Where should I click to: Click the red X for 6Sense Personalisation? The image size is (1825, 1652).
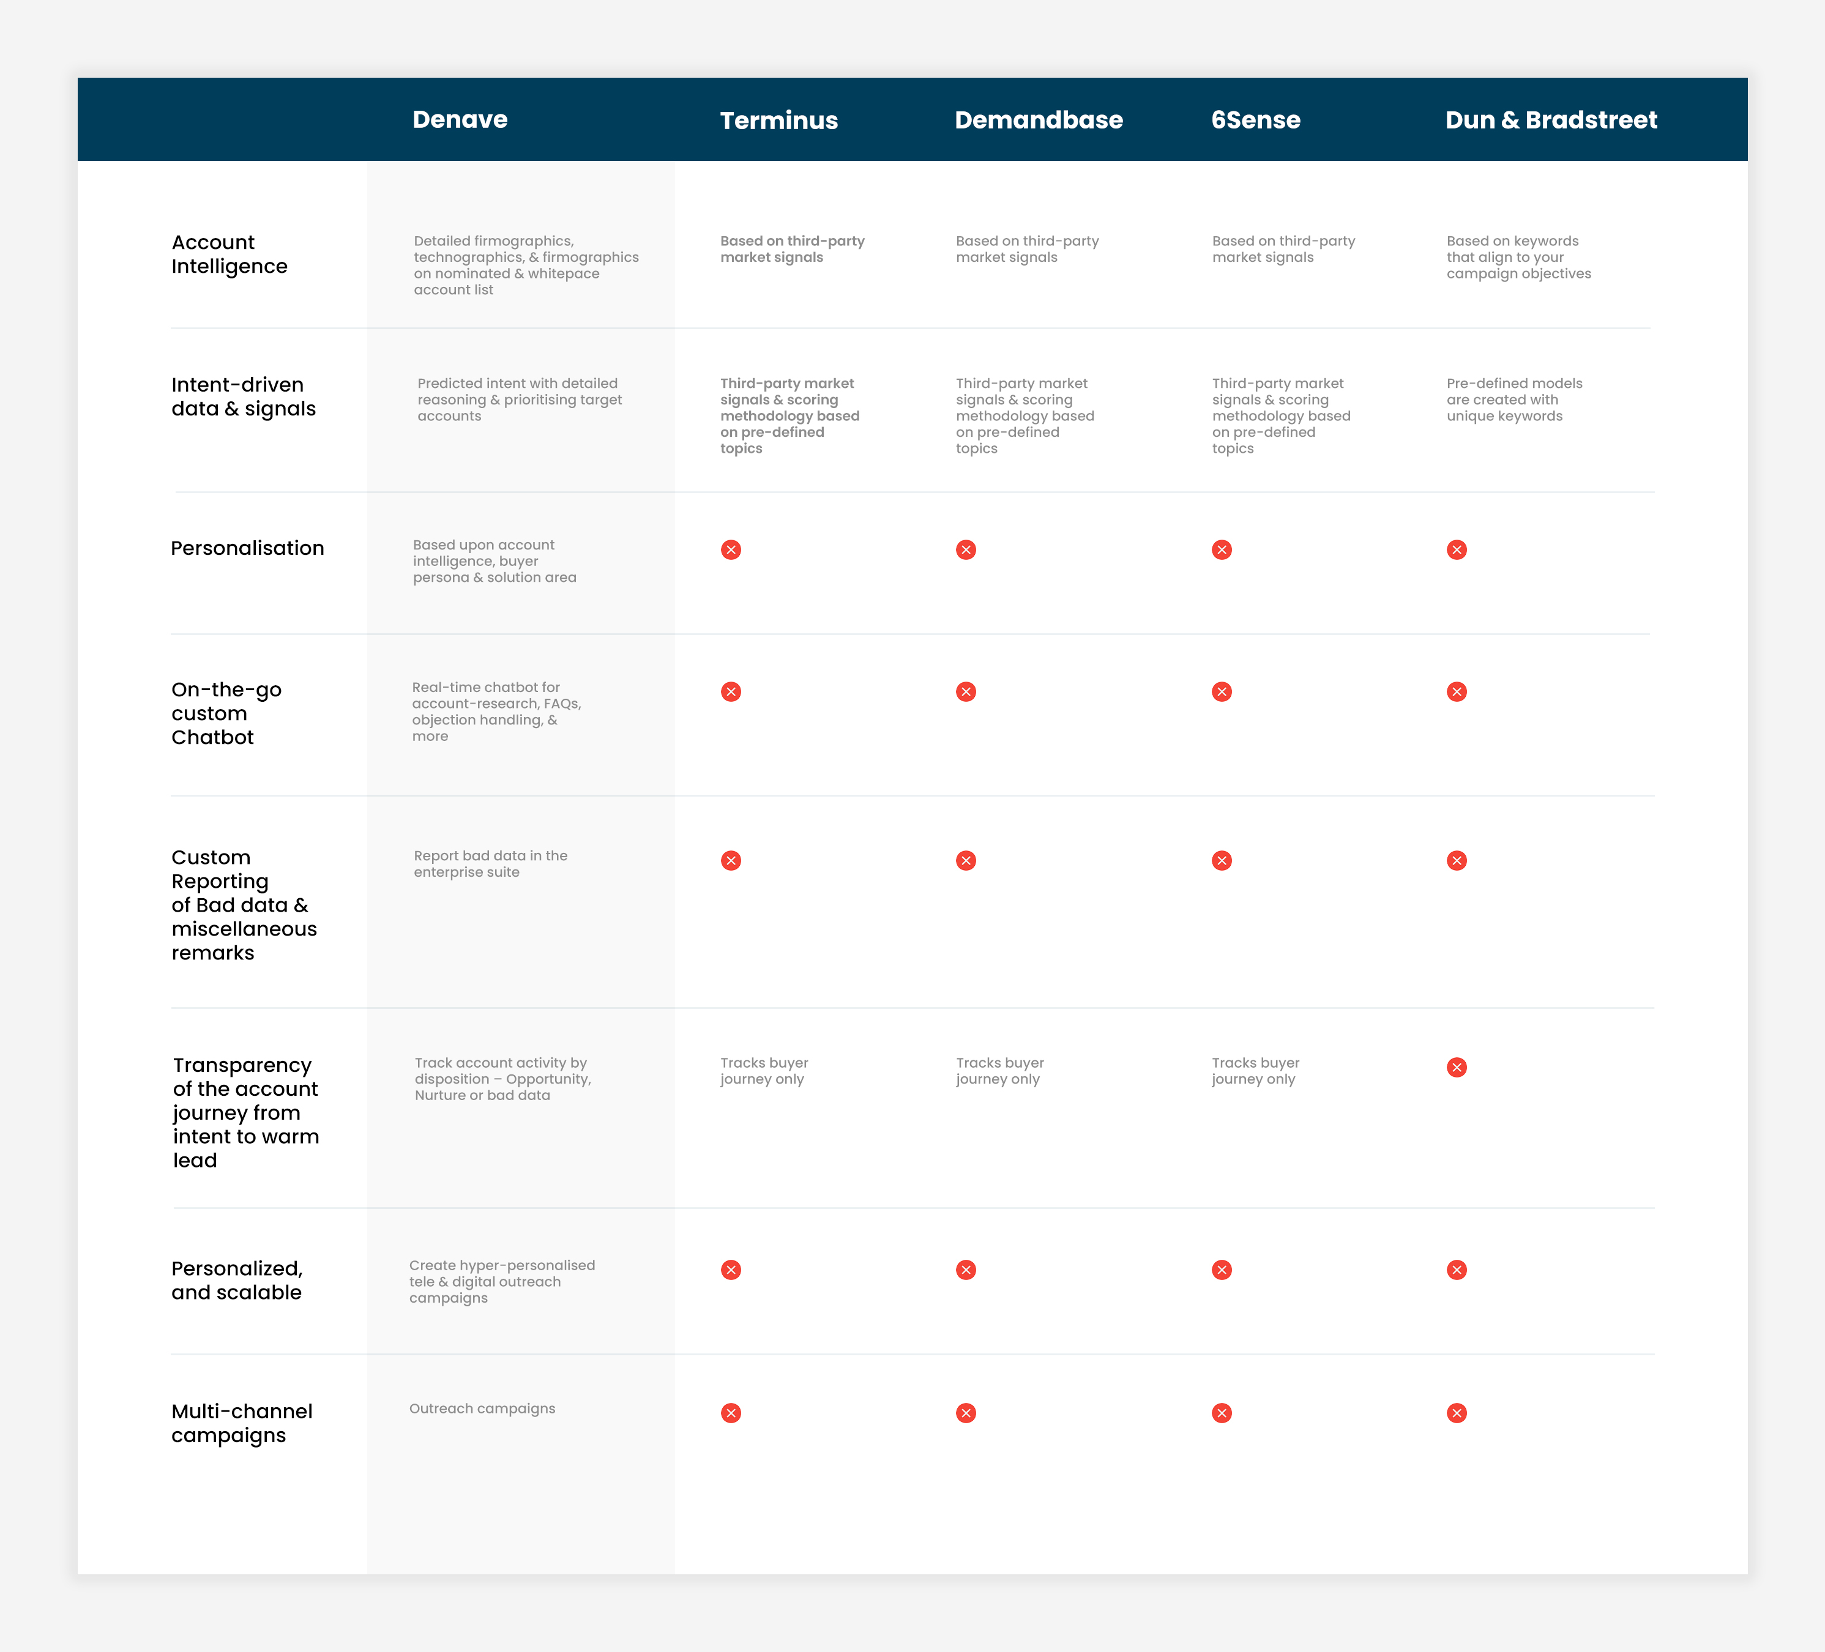[1222, 549]
